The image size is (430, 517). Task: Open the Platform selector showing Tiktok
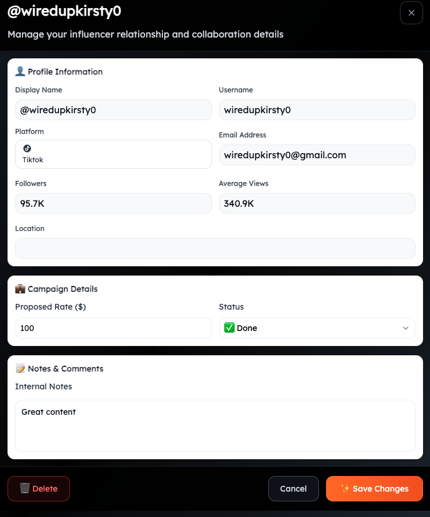click(113, 154)
